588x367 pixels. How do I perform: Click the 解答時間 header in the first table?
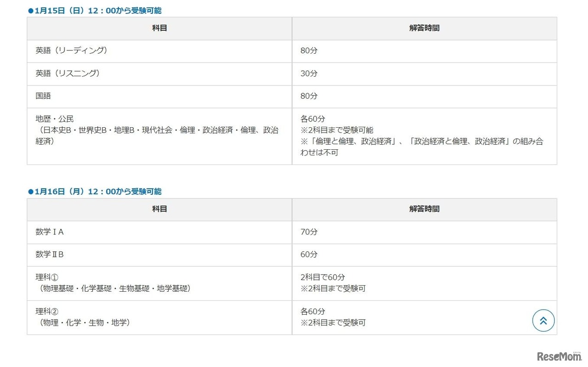click(424, 28)
